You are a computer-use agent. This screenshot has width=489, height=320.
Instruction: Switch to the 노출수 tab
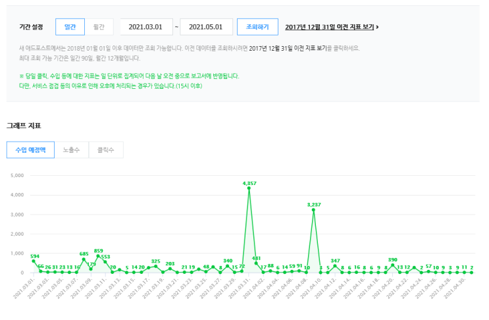71,150
